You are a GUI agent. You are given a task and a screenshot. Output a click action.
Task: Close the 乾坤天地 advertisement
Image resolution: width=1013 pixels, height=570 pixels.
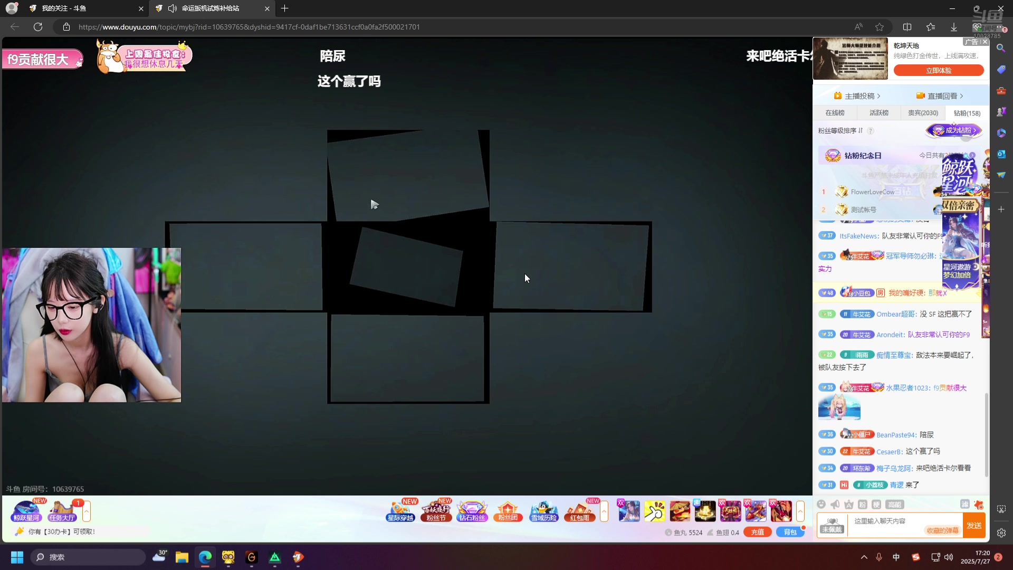pos(985,42)
